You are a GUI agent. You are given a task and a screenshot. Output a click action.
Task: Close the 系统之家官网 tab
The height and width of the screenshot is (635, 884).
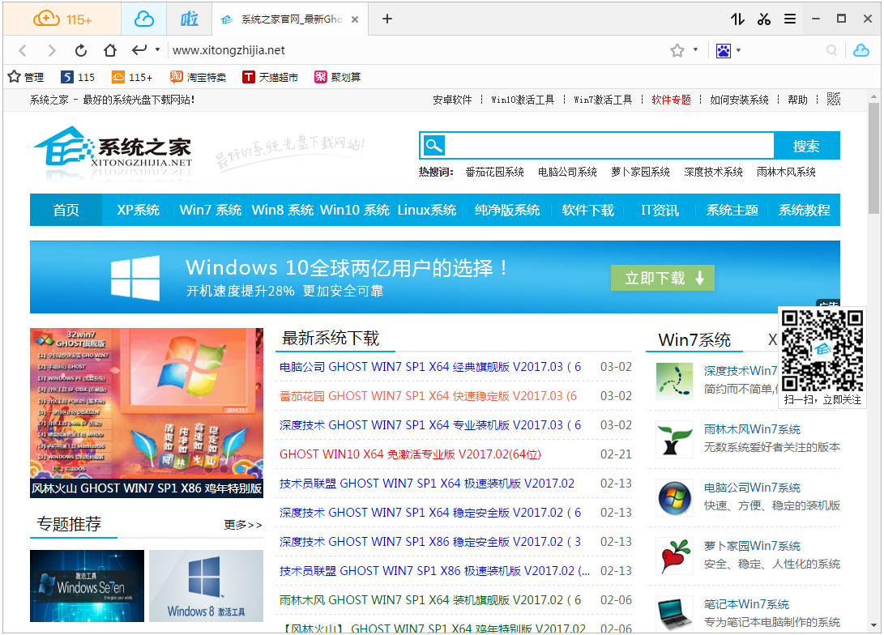[355, 19]
